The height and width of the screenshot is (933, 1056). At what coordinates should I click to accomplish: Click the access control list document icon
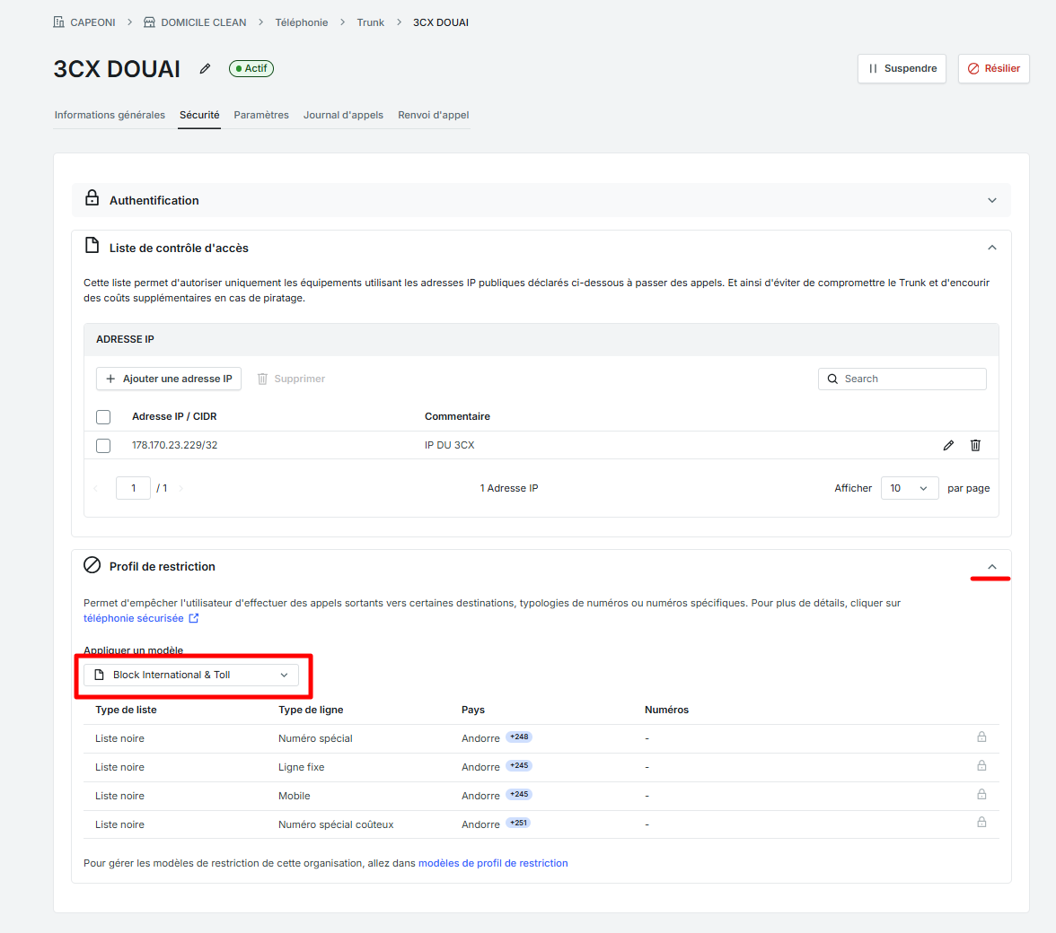pos(92,246)
